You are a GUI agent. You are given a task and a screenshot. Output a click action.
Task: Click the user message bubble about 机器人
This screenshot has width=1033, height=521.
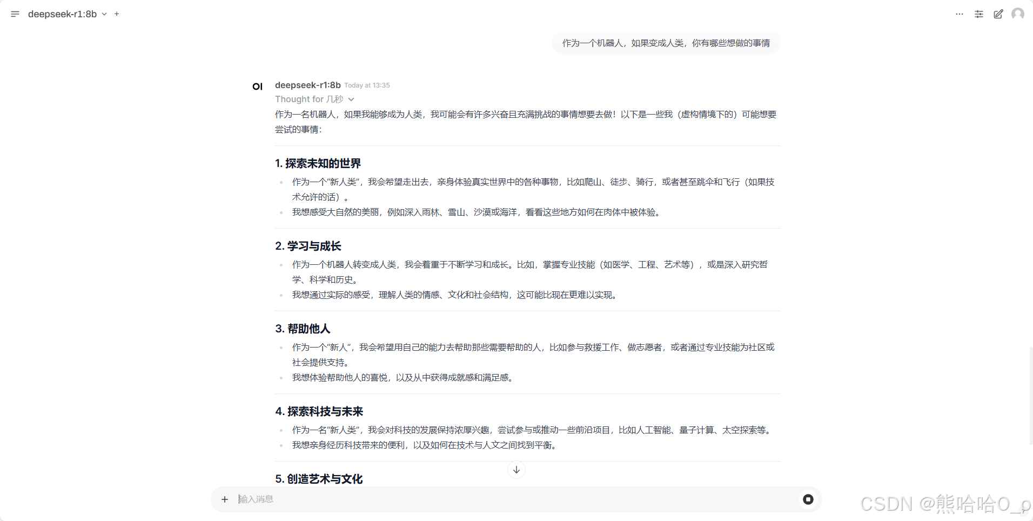pos(666,43)
